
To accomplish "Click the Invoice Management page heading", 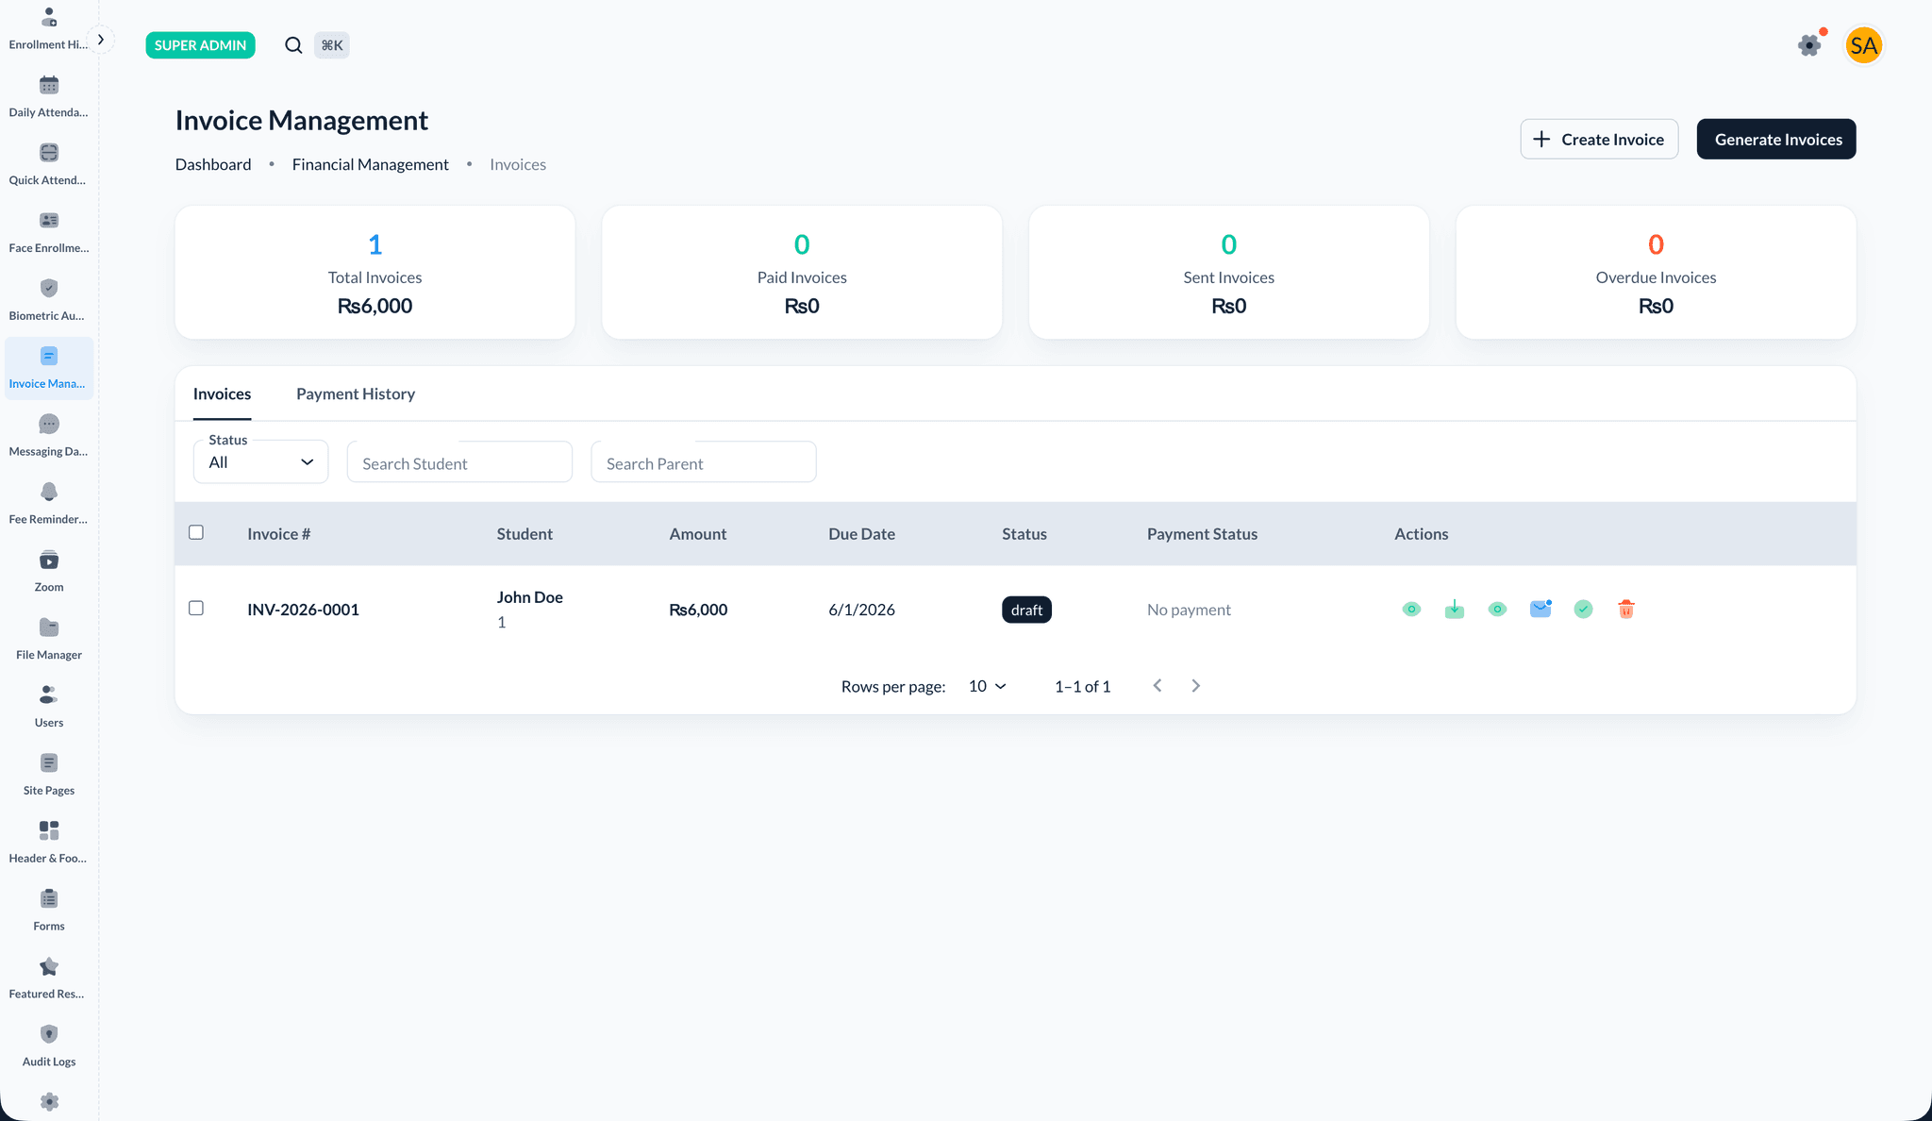I will pyautogui.click(x=302, y=121).
